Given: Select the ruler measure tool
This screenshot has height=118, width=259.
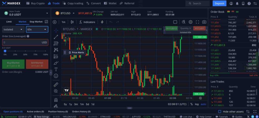Looking at the screenshot, I should [x=56, y=84].
